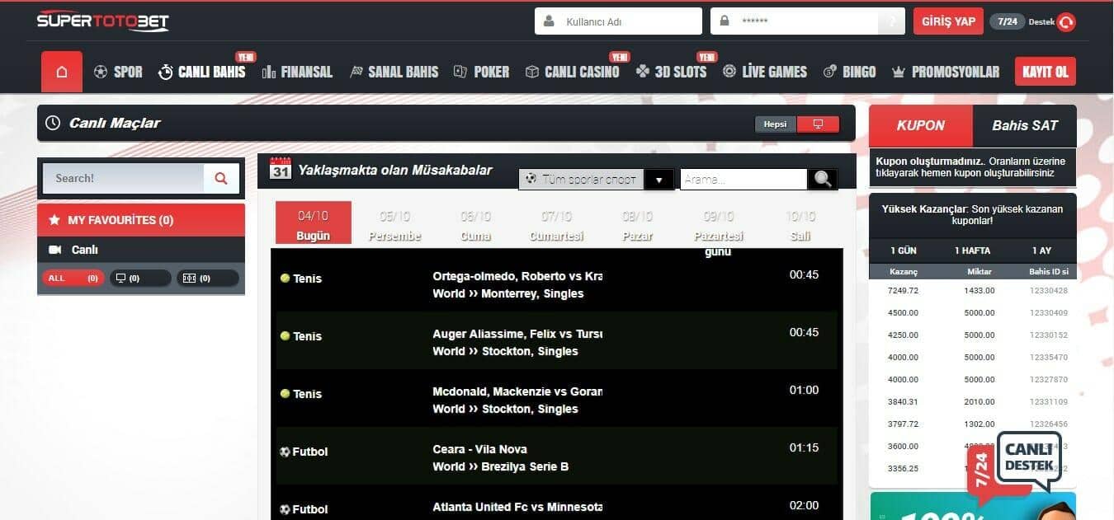
Task: Click the calendar icon next to Yaklaşmakta olan Müsakabalar
Action: [281, 168]
